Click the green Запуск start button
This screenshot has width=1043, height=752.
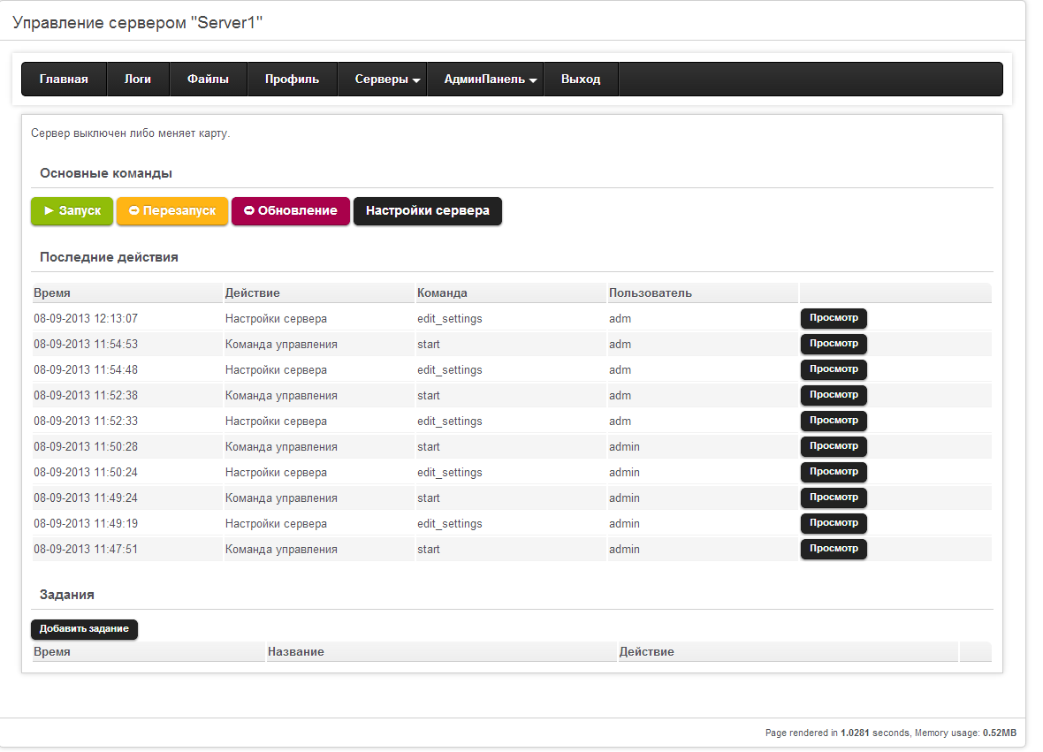pyautogui.click(x=72, y=211)
